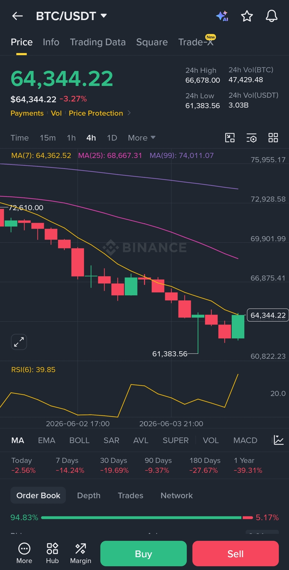This screenshot has height=570, width=289.
Task: Tap the chart drawing tools icon
Action: coord(230,138)
